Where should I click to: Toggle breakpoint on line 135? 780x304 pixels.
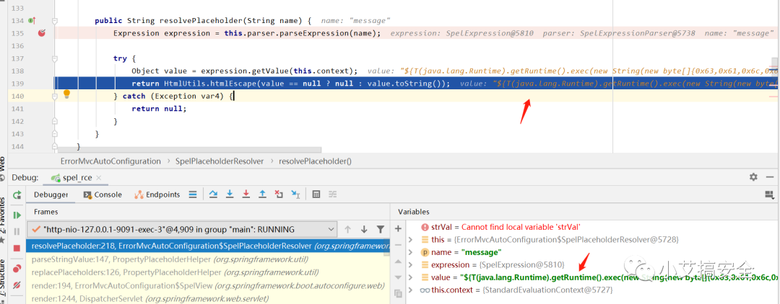click(x=42, y=33)
